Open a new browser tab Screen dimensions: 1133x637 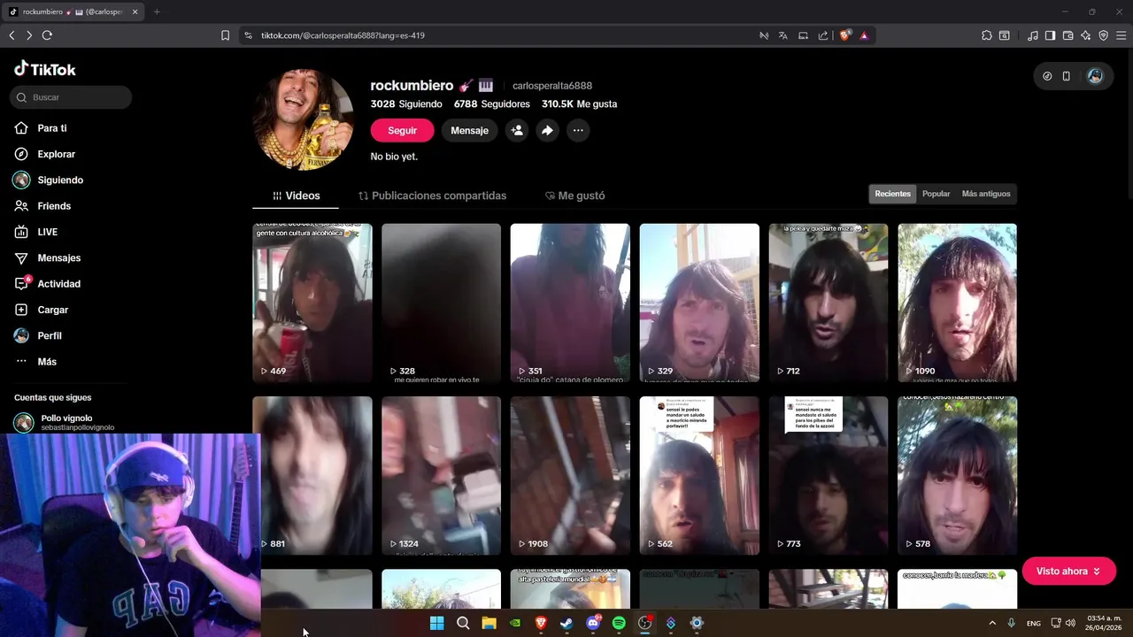point(157,12)
